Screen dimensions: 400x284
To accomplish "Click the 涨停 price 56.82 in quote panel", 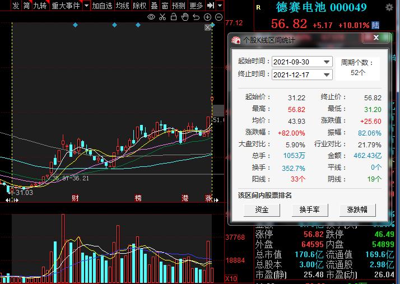I will coord(313,234).
